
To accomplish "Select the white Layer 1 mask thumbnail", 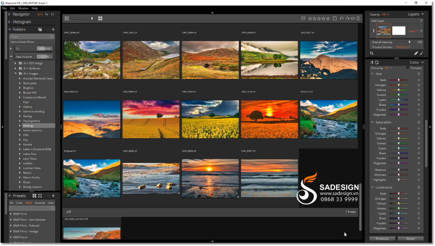I will point(399,30).
